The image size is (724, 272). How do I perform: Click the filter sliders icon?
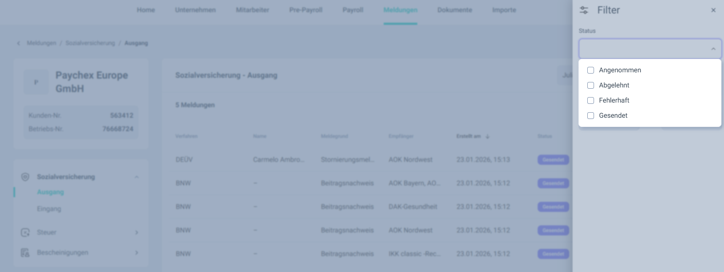(584, 10)
